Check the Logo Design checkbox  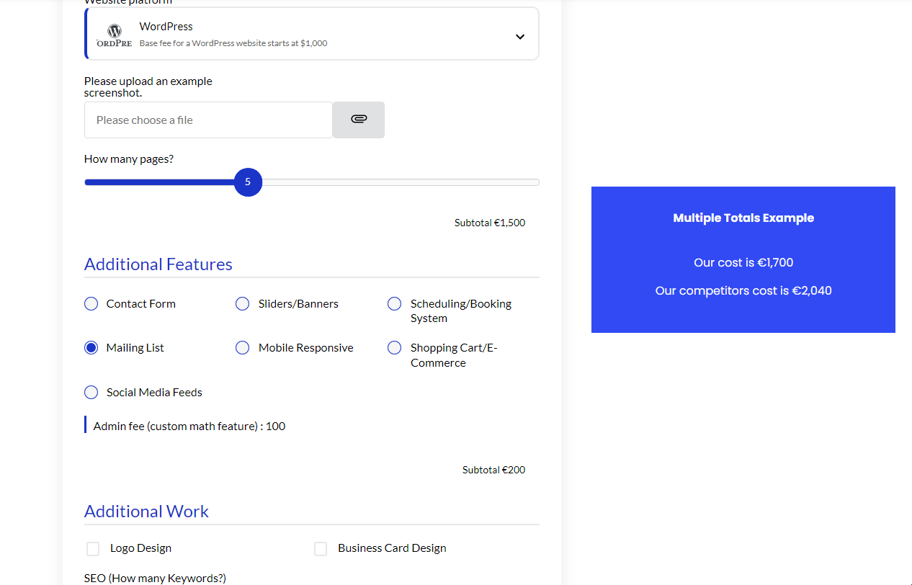(93, 549)
